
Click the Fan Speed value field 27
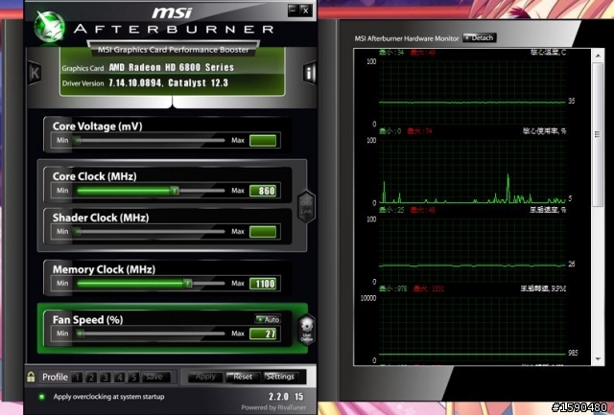[263, 334]
